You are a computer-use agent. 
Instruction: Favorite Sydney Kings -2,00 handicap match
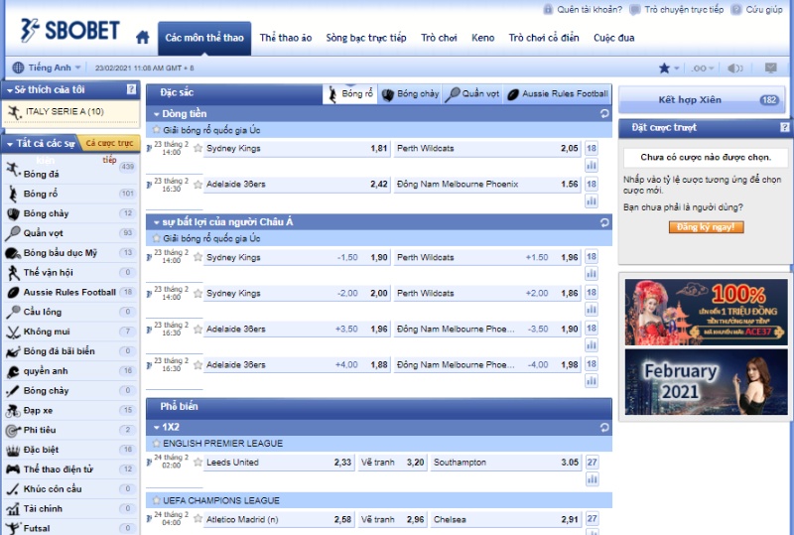[x=198, y=294]
